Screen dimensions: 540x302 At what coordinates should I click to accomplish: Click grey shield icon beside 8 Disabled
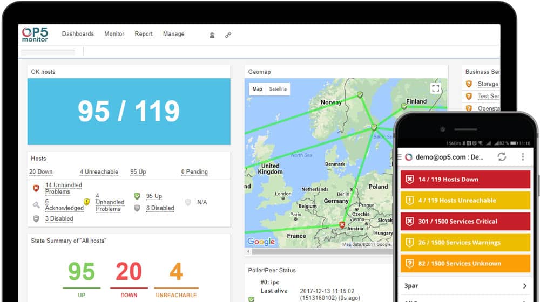click(x=137, y=208)
